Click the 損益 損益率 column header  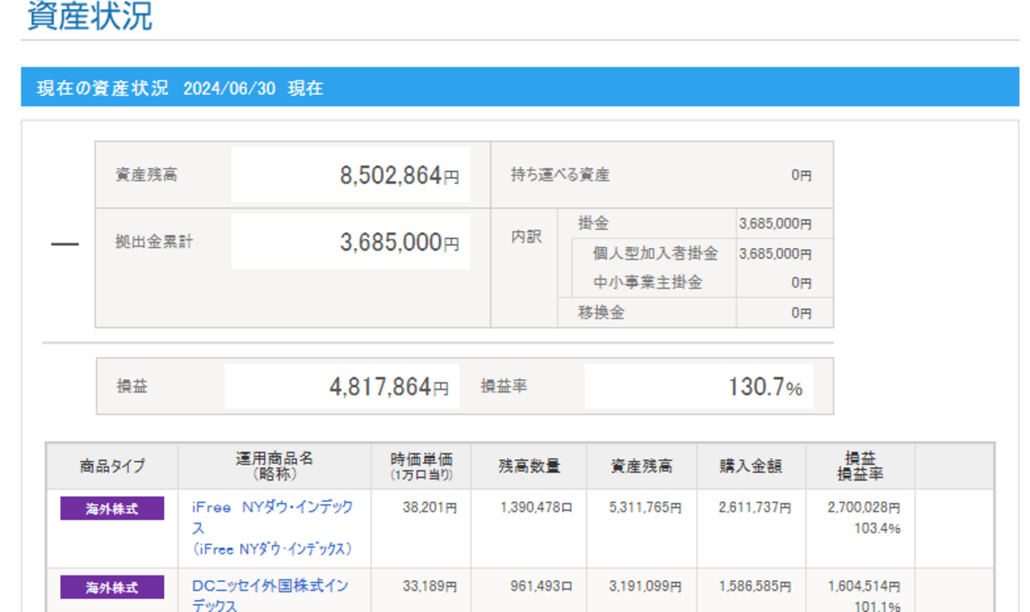(860, 466)
